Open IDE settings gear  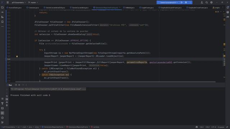pyautogui.click(x=211, y=3)
